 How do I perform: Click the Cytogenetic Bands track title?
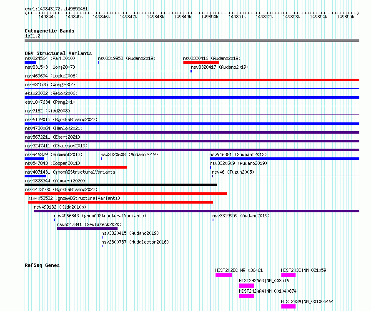(x=50, y=31)
